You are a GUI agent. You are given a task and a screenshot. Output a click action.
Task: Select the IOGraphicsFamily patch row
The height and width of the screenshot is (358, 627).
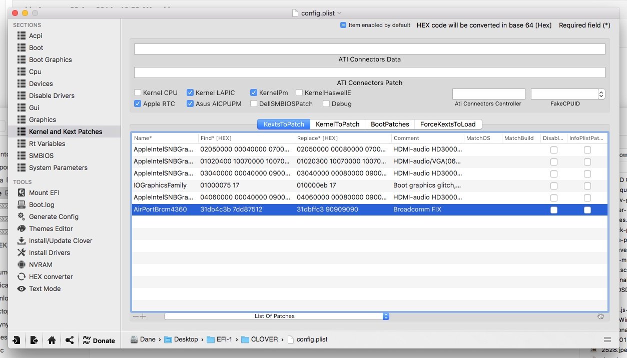point(370,185)
